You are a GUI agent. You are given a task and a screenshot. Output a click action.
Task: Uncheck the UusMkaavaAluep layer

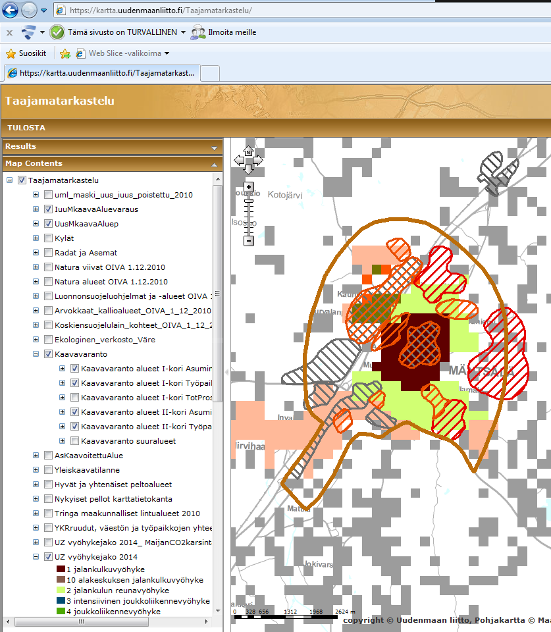click(48, 224)
